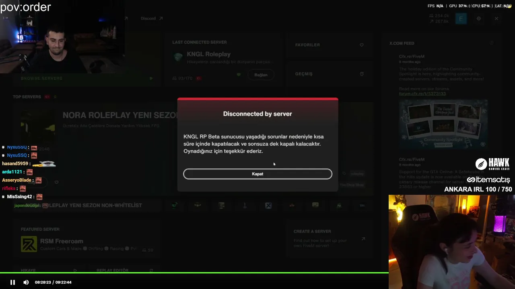515x289 pixels.
Task: Click the blue X server icon in the icon row
Action: pos(268,206)
